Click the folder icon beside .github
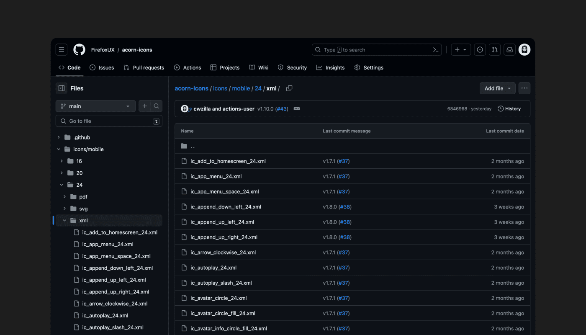The width and height of the screenshot is (586, 335). click(x=67, y=137)
